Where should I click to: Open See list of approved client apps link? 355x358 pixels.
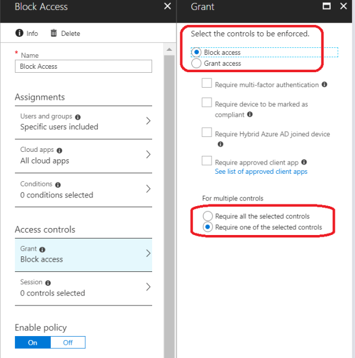tap(261, 171)
